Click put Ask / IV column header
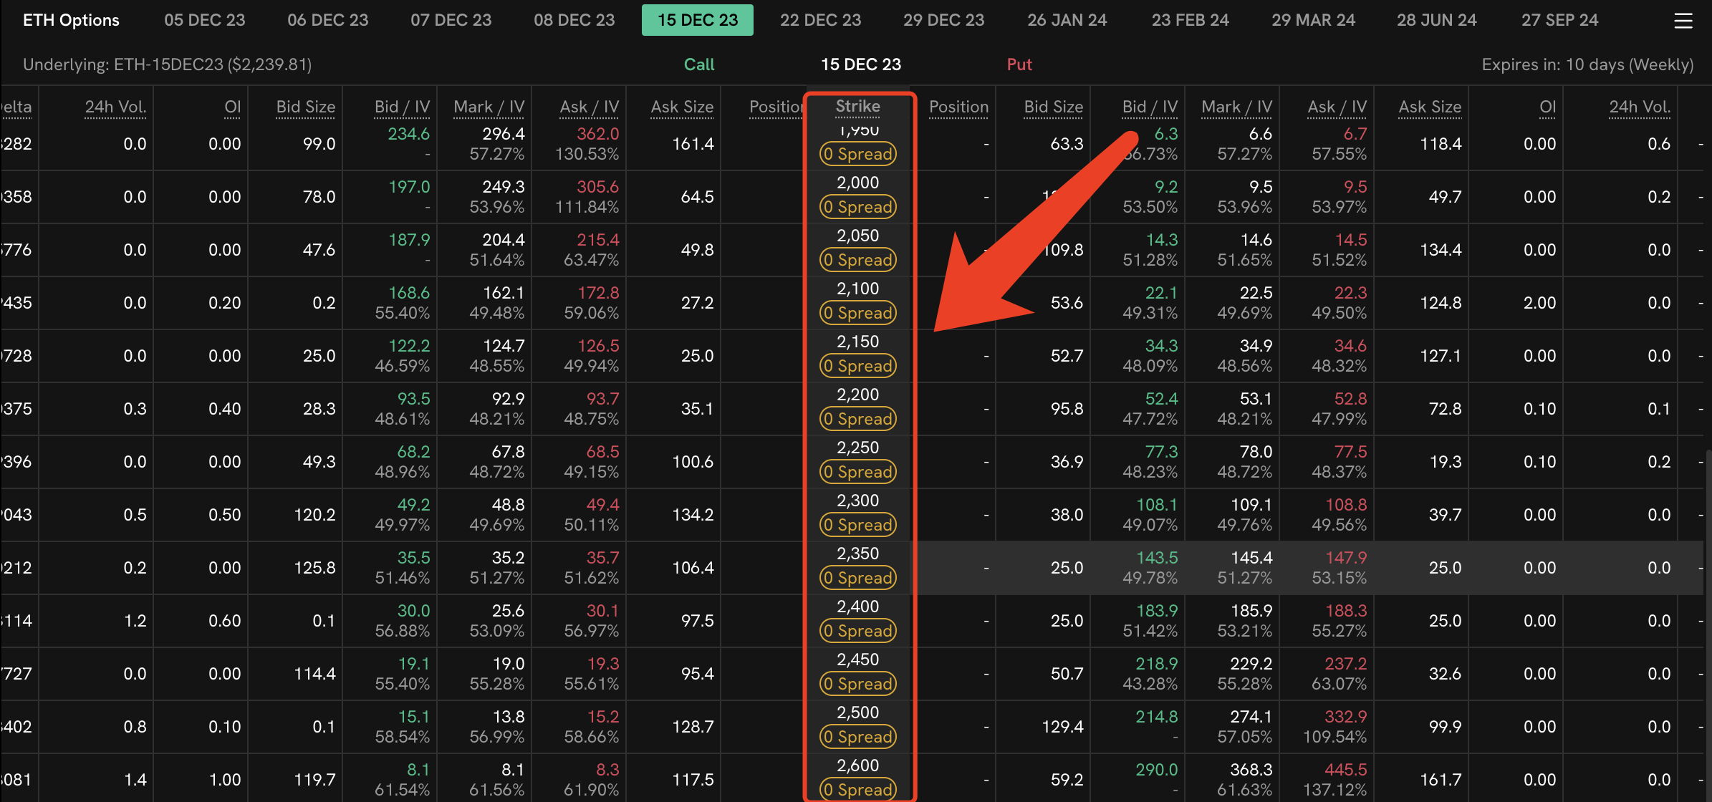 [1337, 107]
